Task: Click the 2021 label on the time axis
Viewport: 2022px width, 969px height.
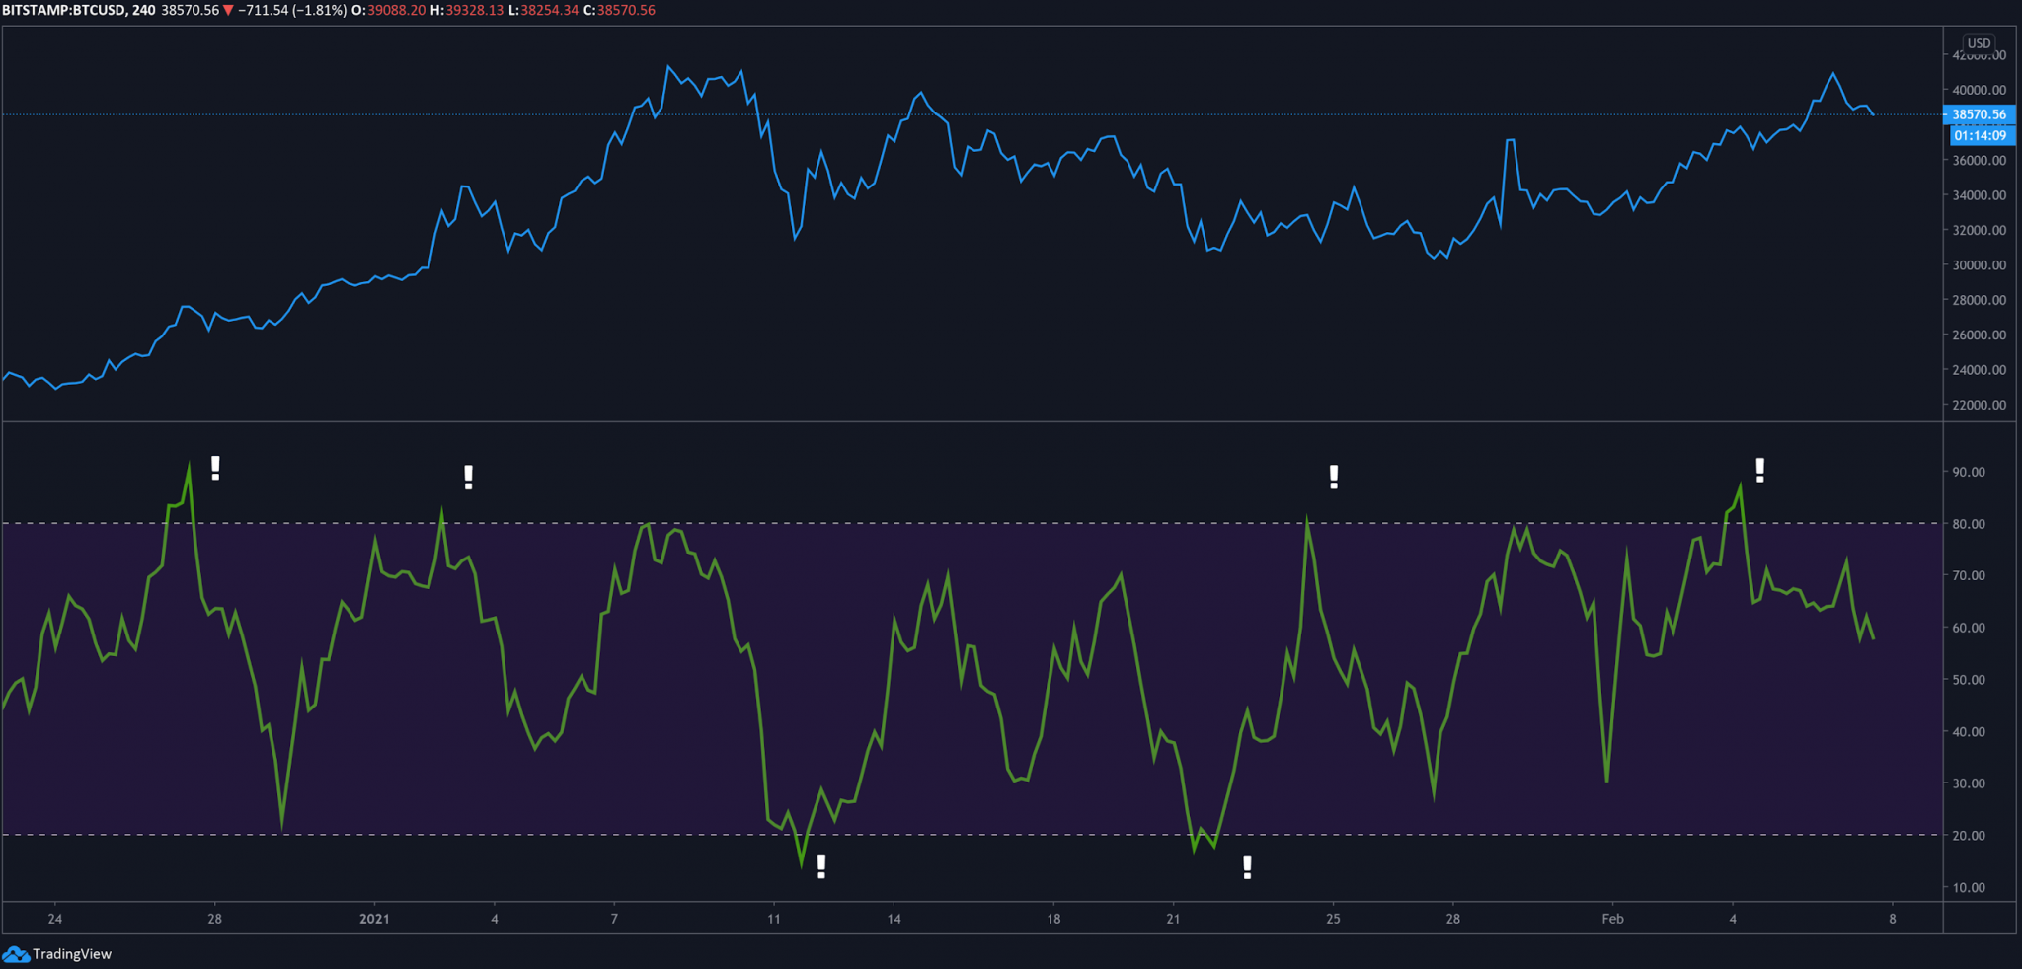Action: tap(375, 919)
